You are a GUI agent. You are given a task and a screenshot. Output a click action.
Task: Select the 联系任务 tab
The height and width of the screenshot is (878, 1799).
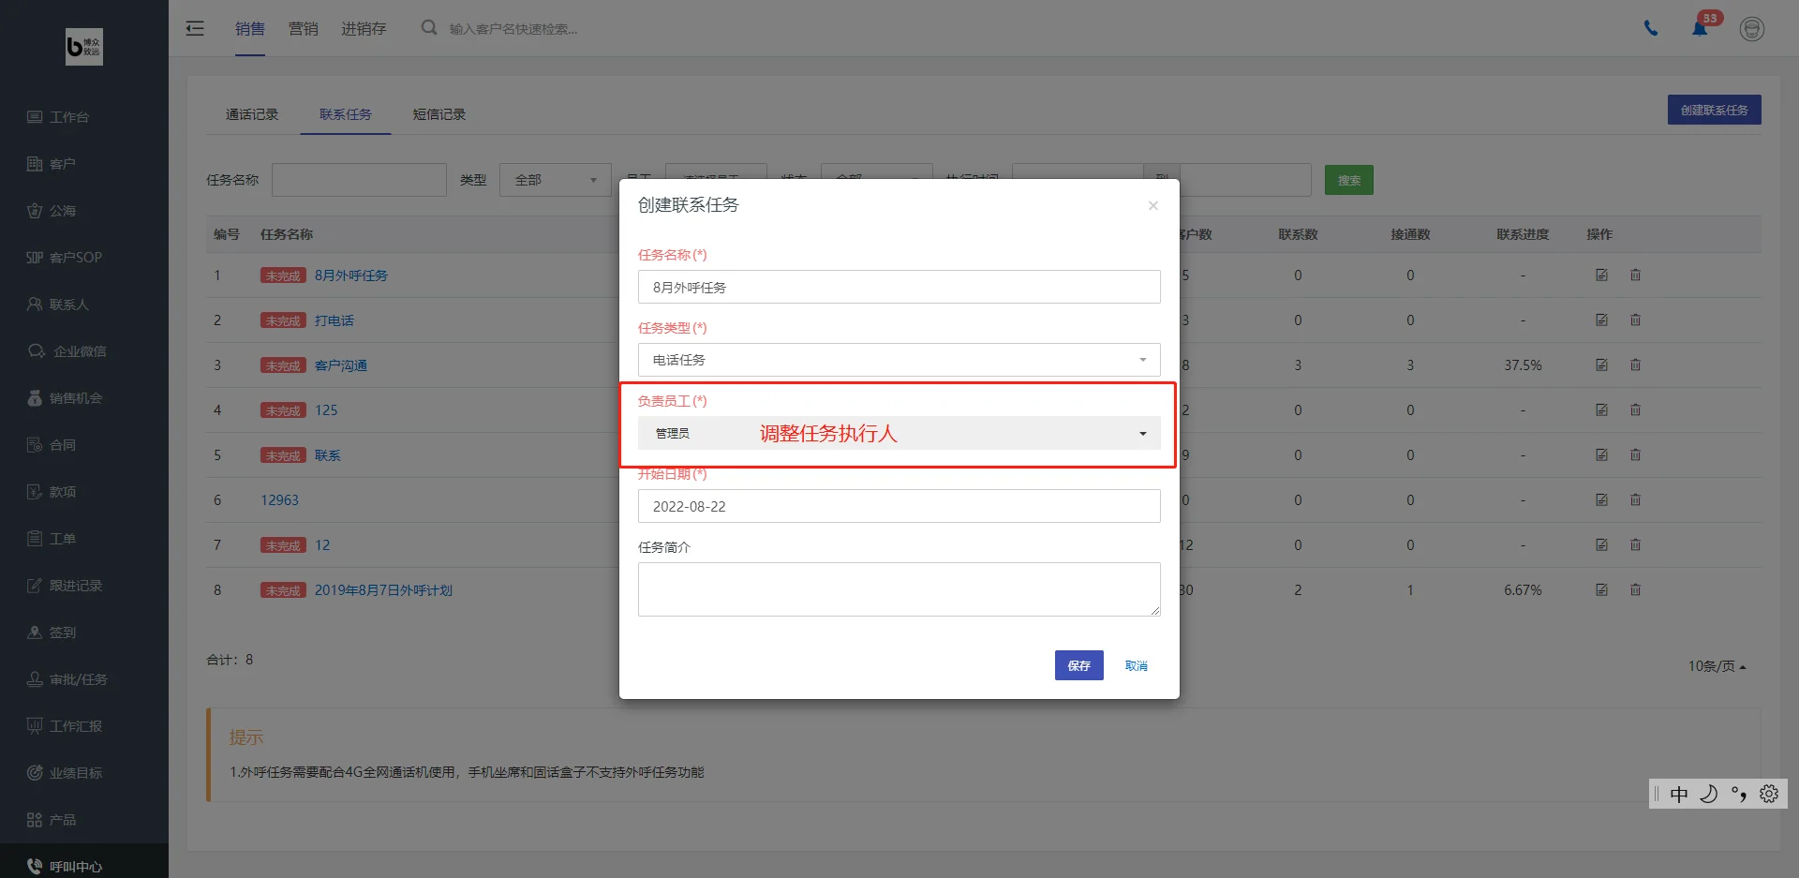(x=346, y=114)
